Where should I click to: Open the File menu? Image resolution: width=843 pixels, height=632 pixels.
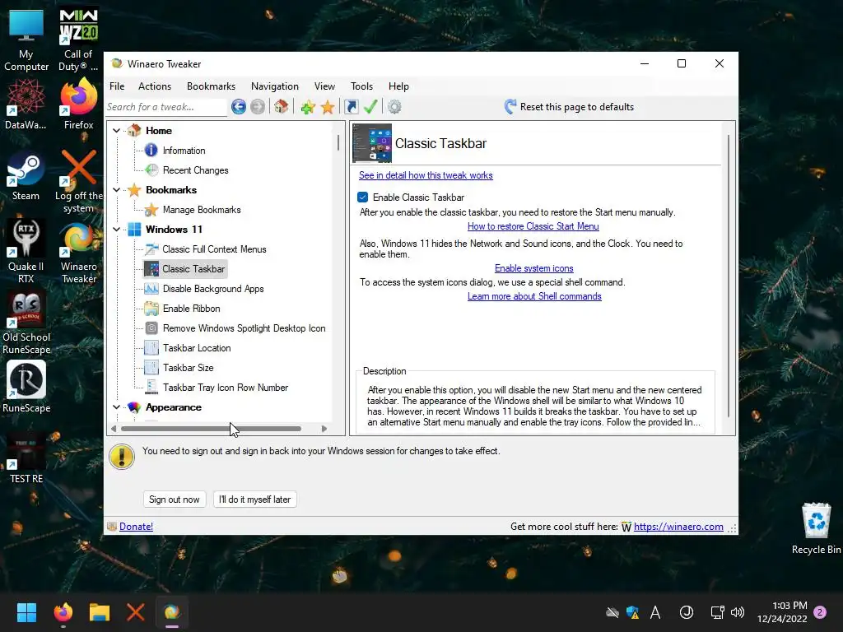pos(117,86)
